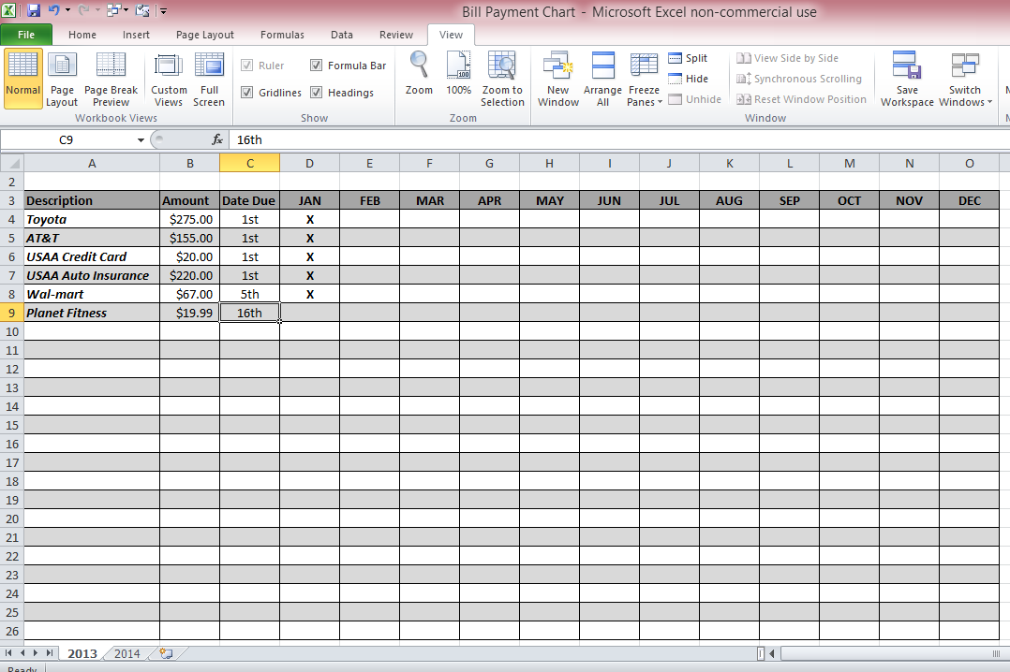Screen dimensions: 1010x672
Task: Select the 2013 sheet tab
Action: tap(82, 653)
